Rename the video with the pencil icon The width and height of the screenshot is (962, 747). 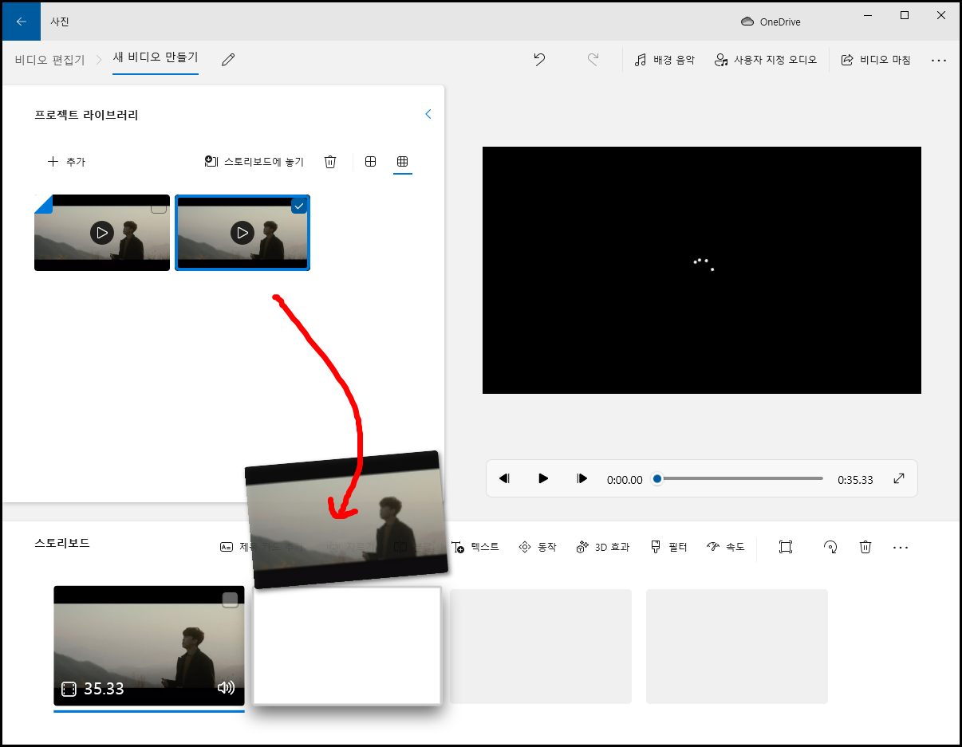coord(228,60)
